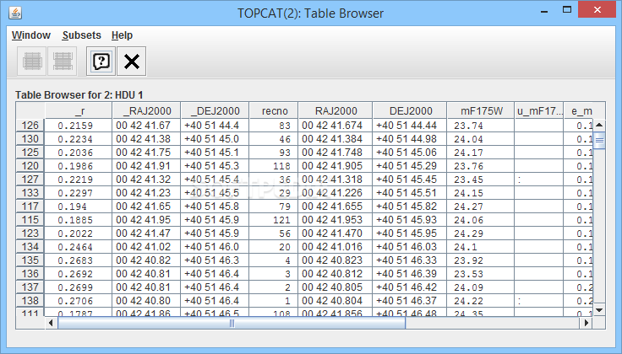Click the mF175W cell 24.27

pyautogui.click(x=481, y=206)
